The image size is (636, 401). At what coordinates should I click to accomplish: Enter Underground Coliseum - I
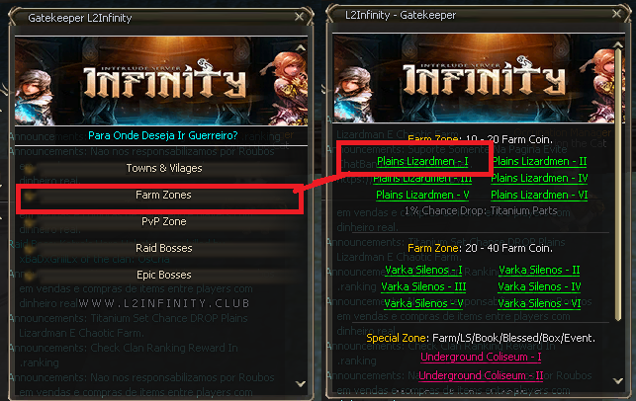click(481, 357)
